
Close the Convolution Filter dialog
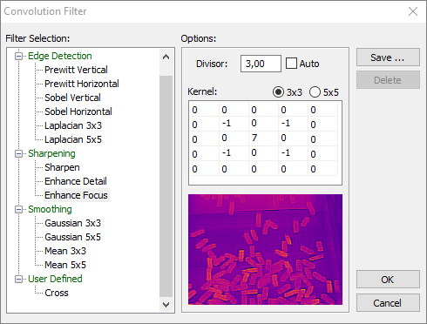[x=413, y=11]
